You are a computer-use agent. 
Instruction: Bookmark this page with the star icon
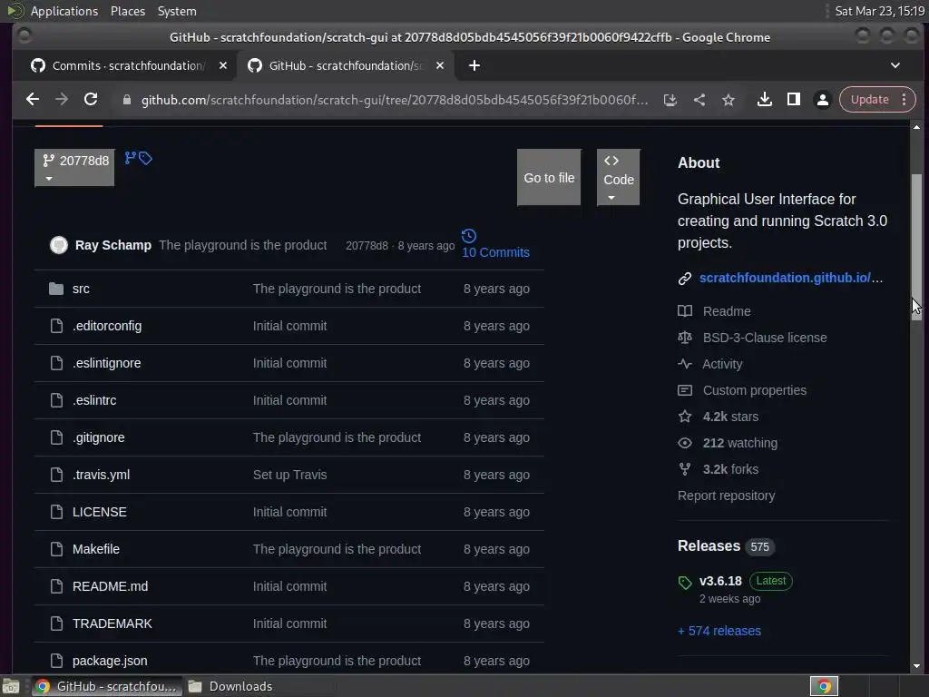coord(729,100)
